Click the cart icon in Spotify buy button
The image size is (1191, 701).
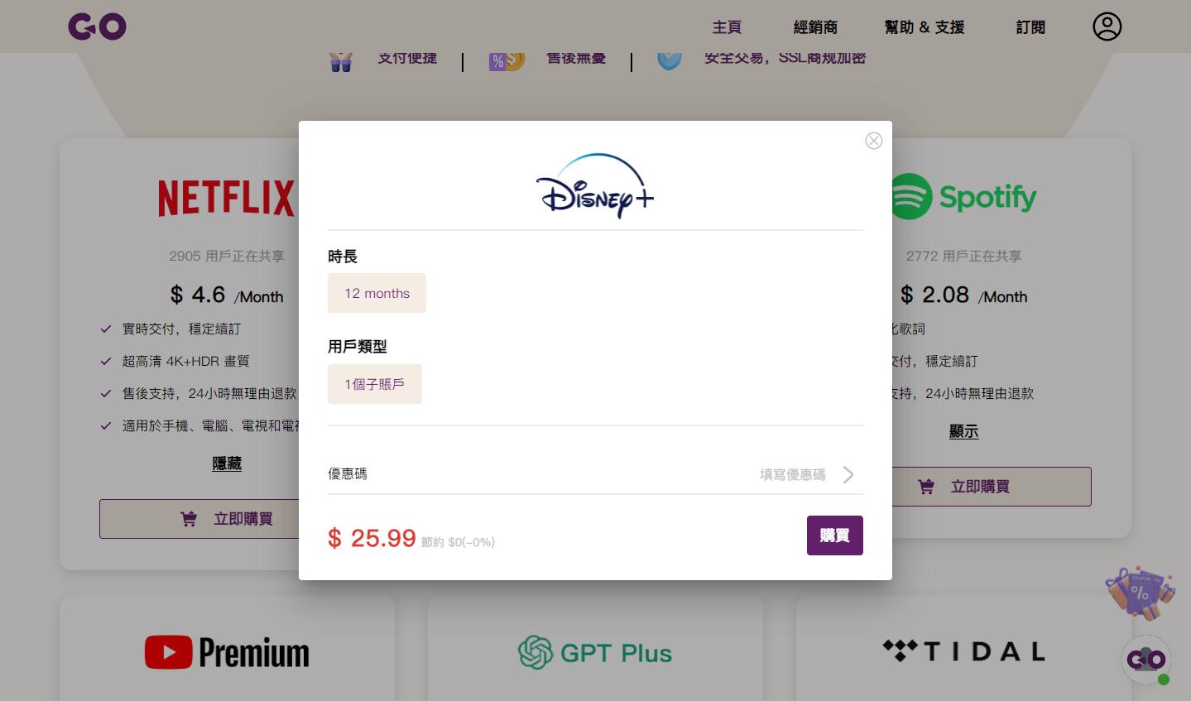[926, 487]
